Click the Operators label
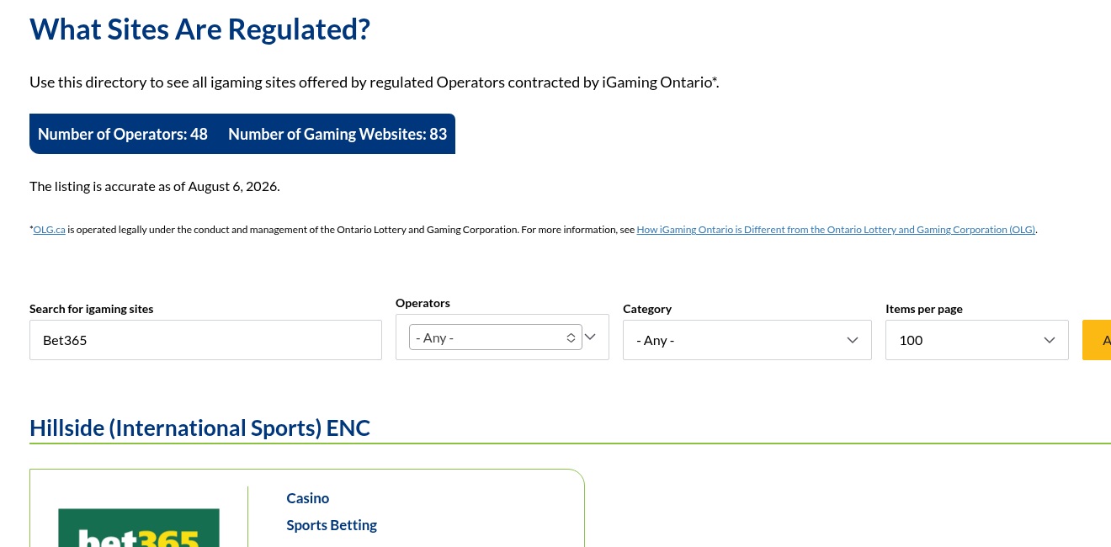The height and width of the screenshot is (547, 1111). point(423,303)
